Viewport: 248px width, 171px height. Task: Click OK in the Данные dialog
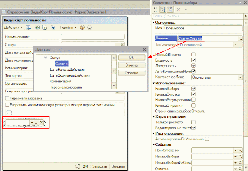(132, 58)
